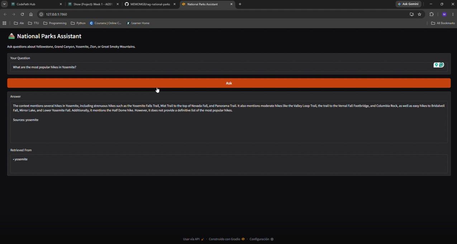Click the mountain logo icon beside the title
Viewport: 457px width, 244px height.
(11, 36)
